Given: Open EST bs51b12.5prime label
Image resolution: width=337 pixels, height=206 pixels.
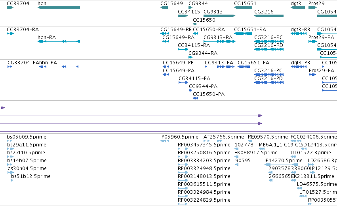Looking at the screenshot, I should [31, 176].
